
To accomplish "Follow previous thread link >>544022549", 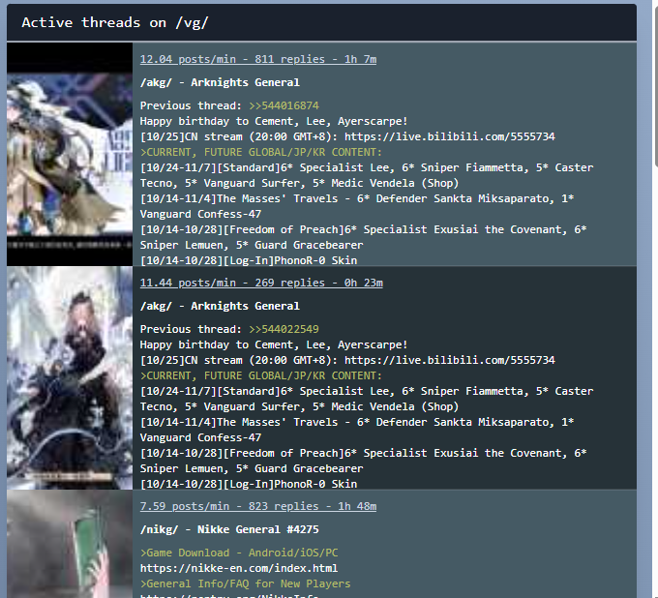I will click(284, 329).
